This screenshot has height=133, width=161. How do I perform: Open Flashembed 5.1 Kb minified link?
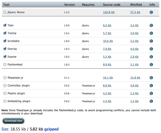click(x=134, y=65)
